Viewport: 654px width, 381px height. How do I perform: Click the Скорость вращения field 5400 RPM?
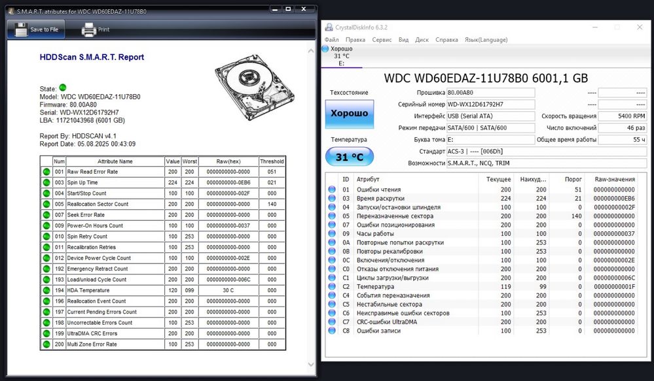click(x=623, y=116)
